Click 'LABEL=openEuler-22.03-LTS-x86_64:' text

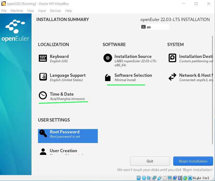click(136, 63)
